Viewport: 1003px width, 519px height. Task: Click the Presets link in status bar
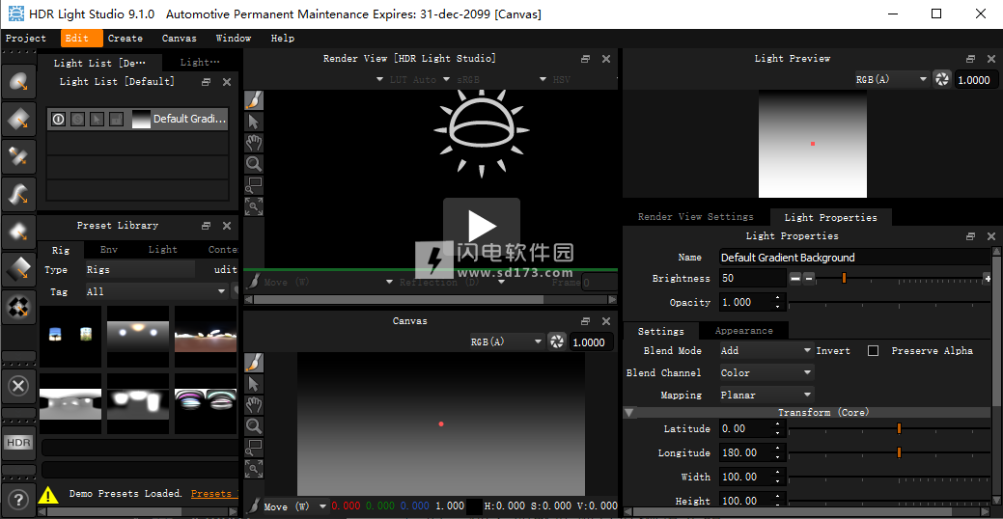click(213, 493)
